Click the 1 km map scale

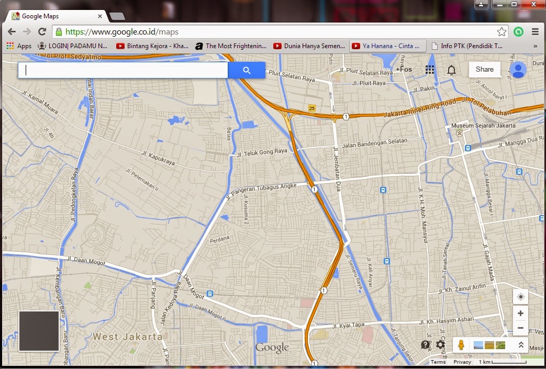click(x=502, y=362)
